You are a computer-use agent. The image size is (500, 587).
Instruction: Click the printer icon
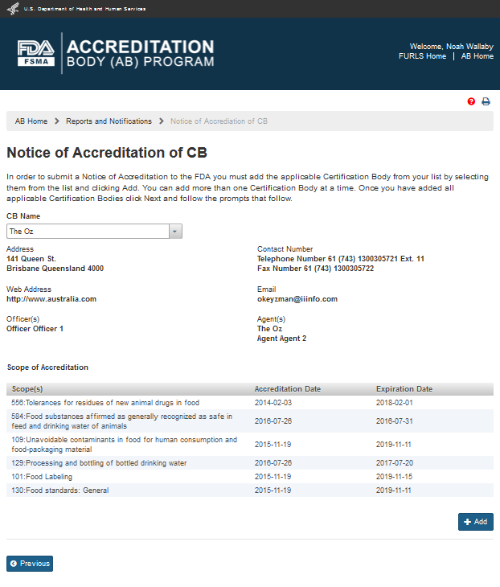coord(486,101)
